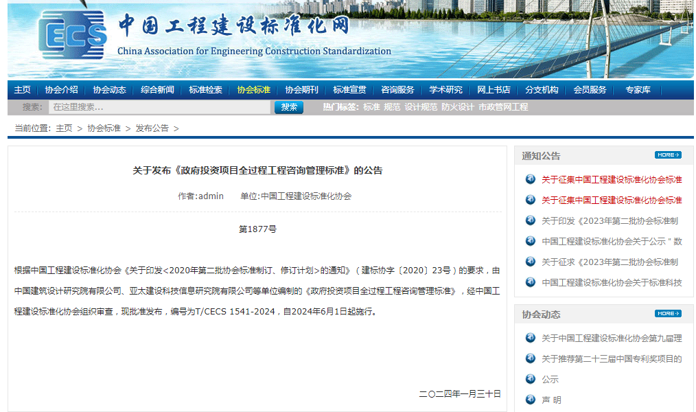Open 关于征求《2023年第二批协会标准制 notice
696x412 pixels.
click(610, 262)
